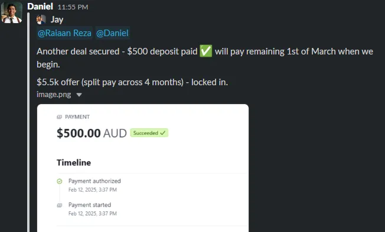Click the Succeeded status badge

click(149, 133)
